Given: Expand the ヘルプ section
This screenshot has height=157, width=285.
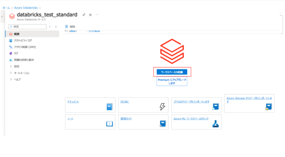Looking at the screenshot, I should coord(11,79).
